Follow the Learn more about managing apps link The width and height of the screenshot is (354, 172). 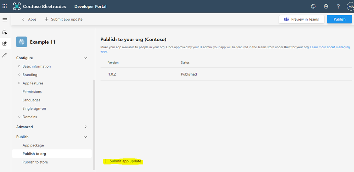[330, 47]
